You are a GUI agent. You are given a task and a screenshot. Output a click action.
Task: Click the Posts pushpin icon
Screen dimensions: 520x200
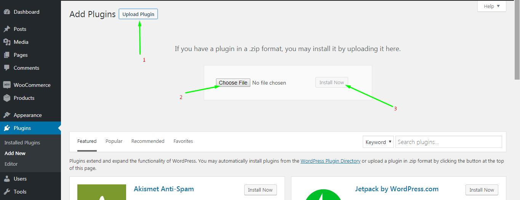coord(7,29)
